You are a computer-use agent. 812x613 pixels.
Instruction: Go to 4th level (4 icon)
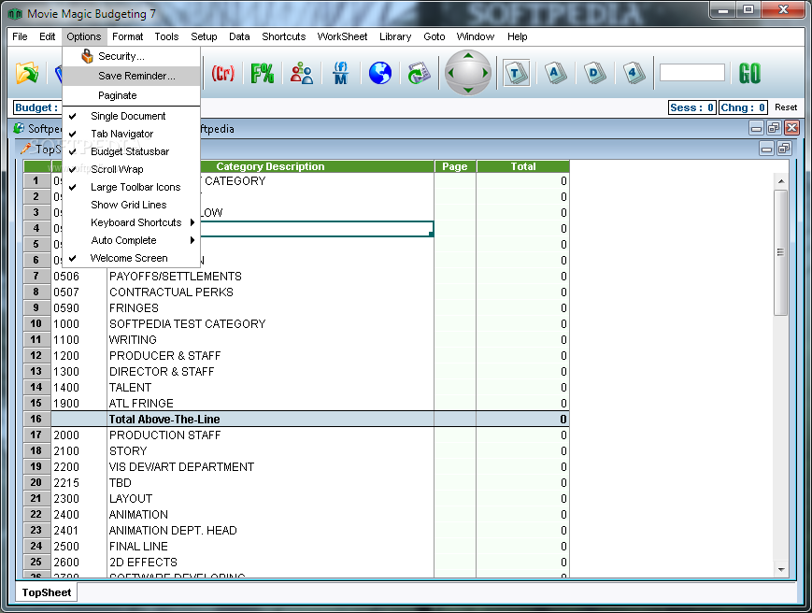point(634,73)
